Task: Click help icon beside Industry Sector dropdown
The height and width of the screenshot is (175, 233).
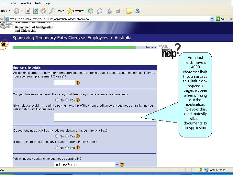Action: click(x=122, y=164)
